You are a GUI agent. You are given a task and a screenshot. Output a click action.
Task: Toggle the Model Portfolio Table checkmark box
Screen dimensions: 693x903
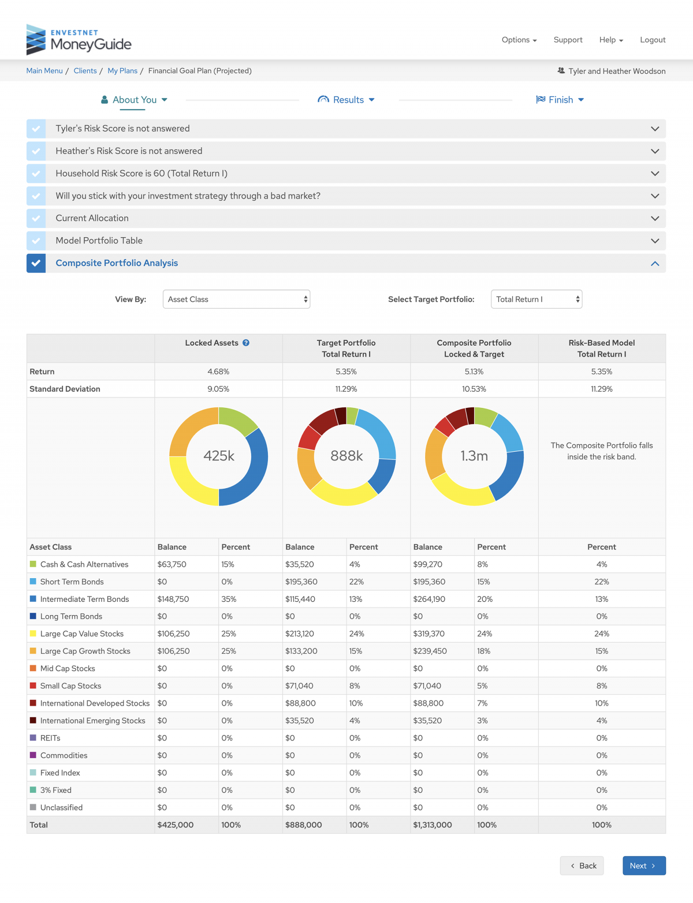(36, 241)
